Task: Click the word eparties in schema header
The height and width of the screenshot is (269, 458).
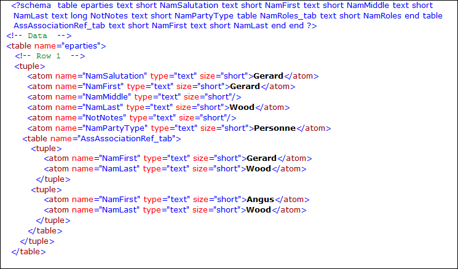Action: click(x=97, y=5)
